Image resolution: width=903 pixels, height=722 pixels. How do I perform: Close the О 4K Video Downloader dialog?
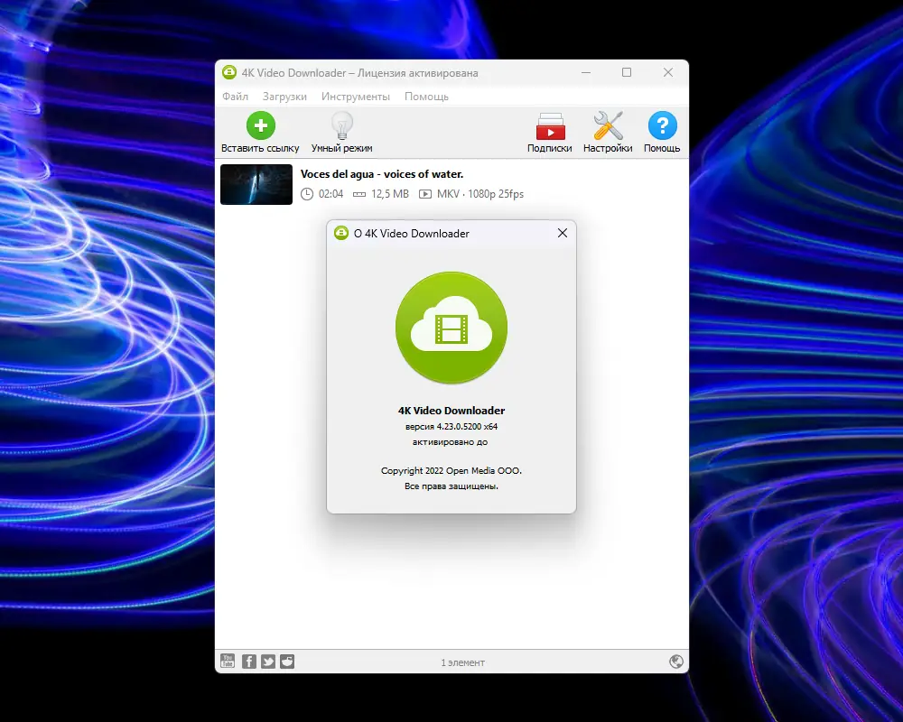[563, 233]
